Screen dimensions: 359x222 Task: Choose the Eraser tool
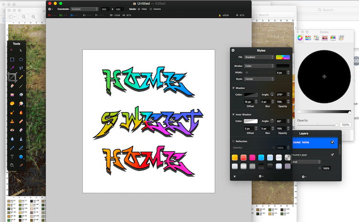tap(12, 86)
